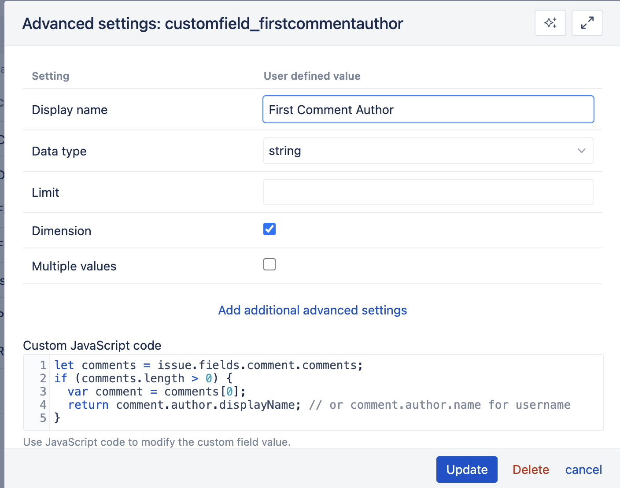620x488 pixels.
Task: Expand the dialog to full screen
Action: [587, 23]
